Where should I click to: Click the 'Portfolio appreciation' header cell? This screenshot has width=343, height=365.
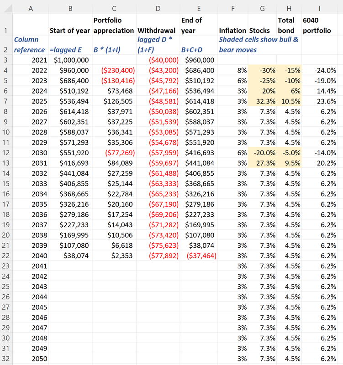pos(114,24)
